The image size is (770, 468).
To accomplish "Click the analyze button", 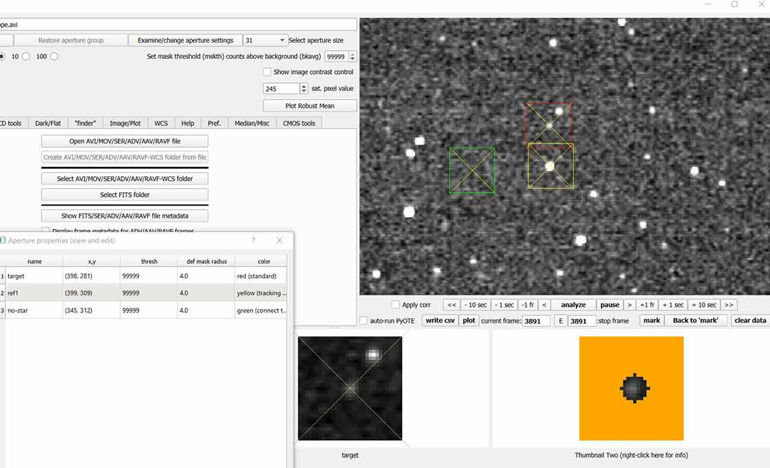I will pyautogui.click(x=573, y=304).
